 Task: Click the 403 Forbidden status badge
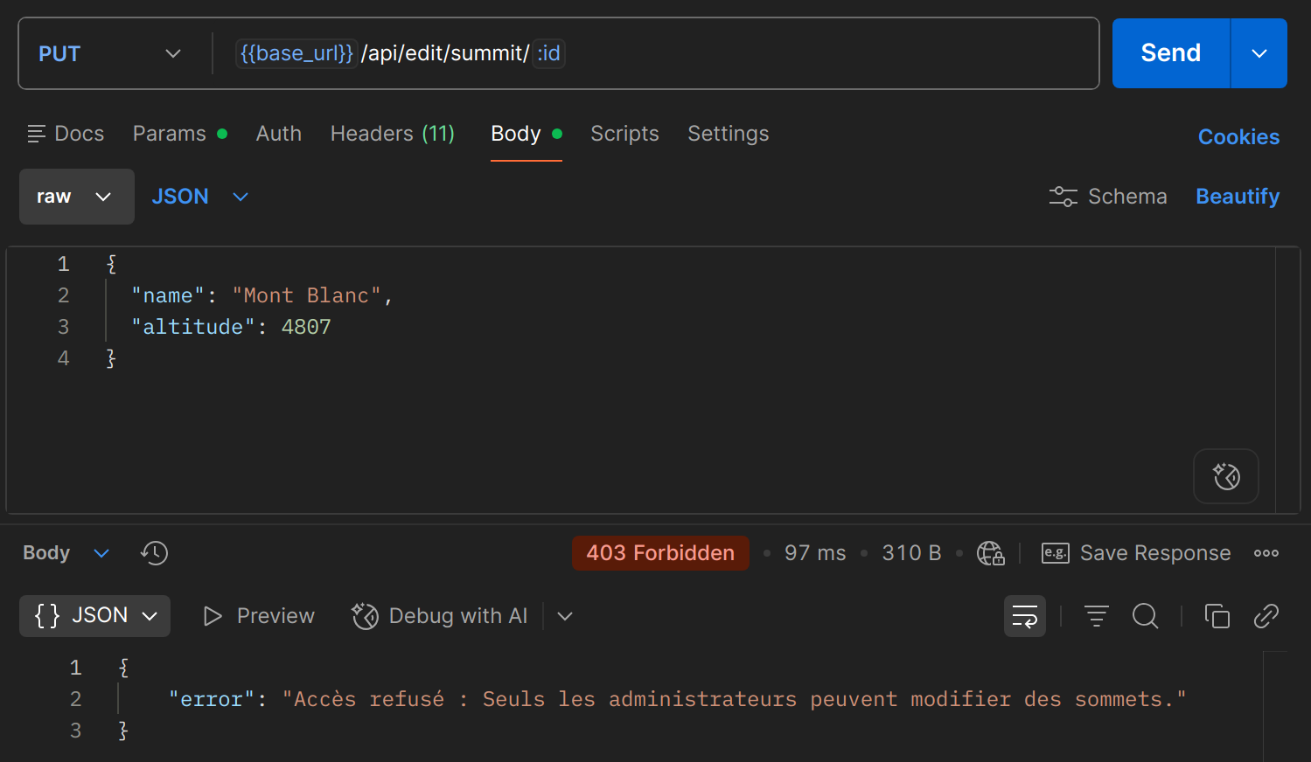point(660,553)
